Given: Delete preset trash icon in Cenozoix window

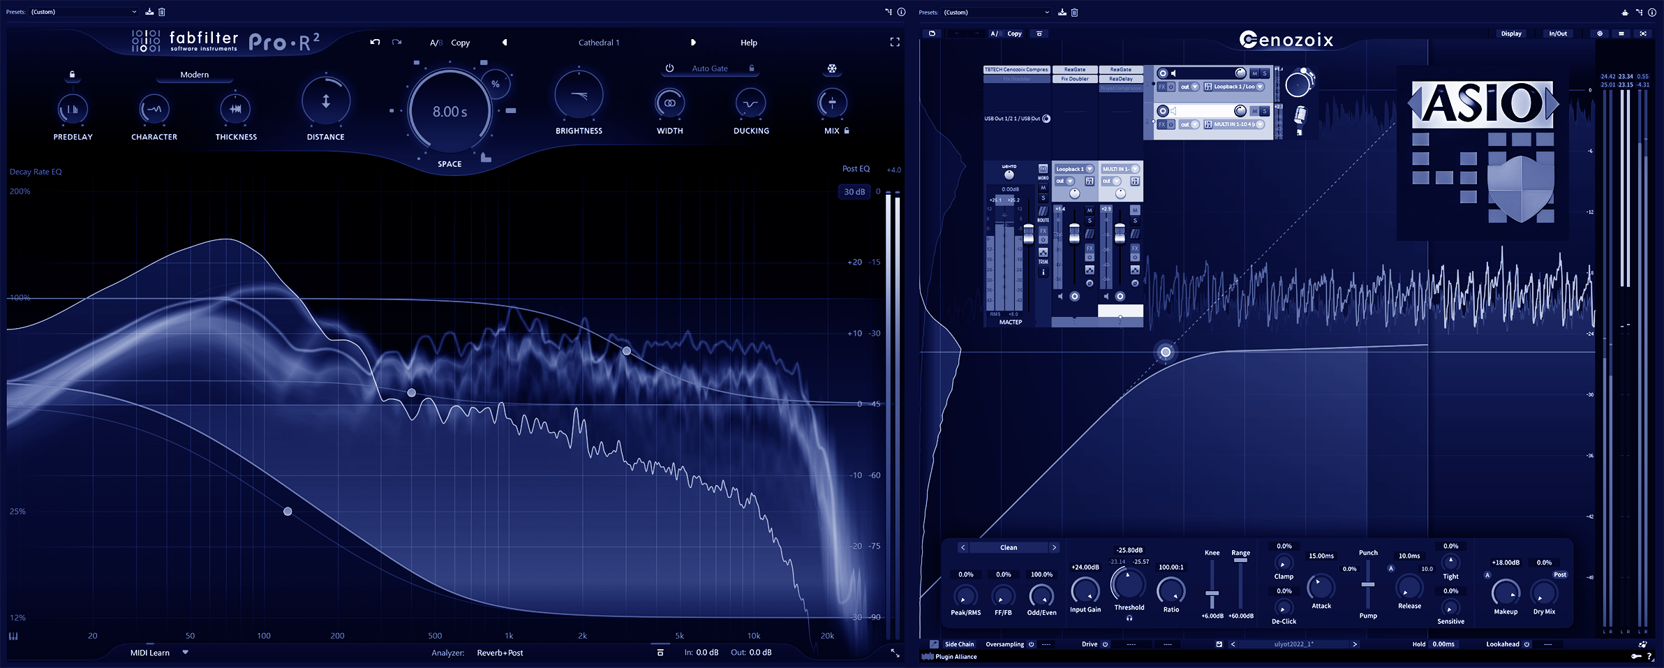Looking at the screenshot, I should [x=1075, y=13].
